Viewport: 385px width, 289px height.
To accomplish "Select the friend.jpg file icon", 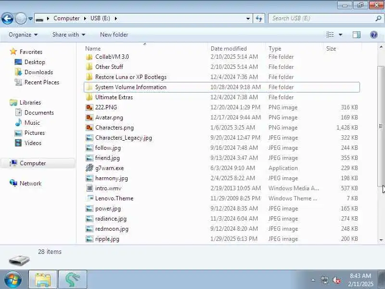I will (90, 158).
